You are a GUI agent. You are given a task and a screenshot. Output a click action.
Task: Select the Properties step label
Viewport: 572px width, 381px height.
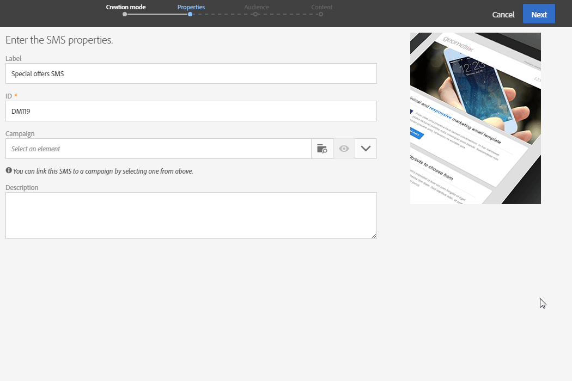coord(191,7)
